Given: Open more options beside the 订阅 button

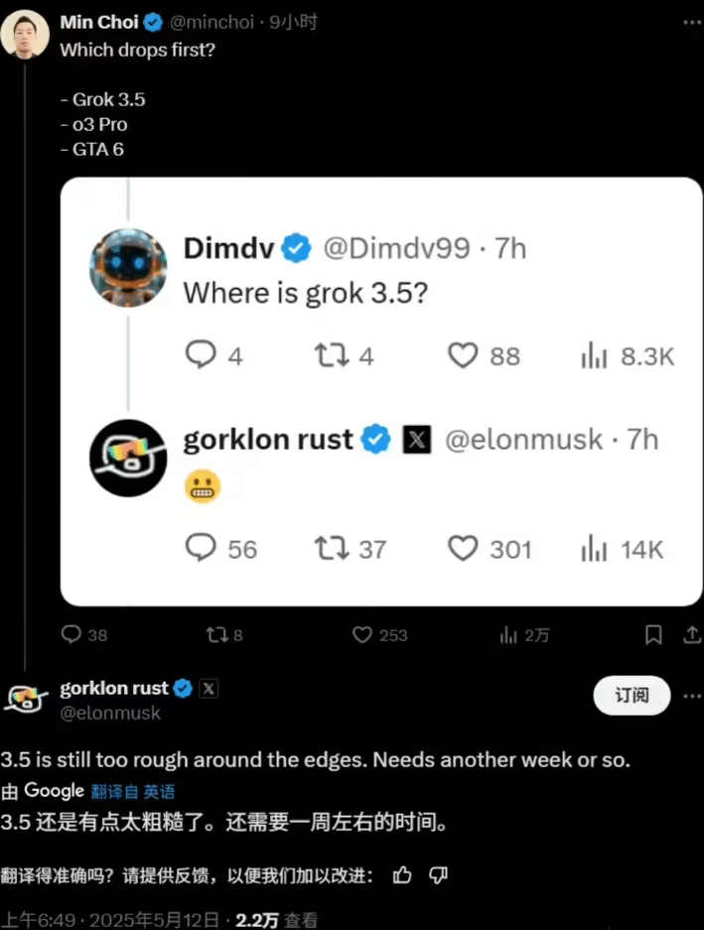Looking at the screenshot, I should pos(692,696).
